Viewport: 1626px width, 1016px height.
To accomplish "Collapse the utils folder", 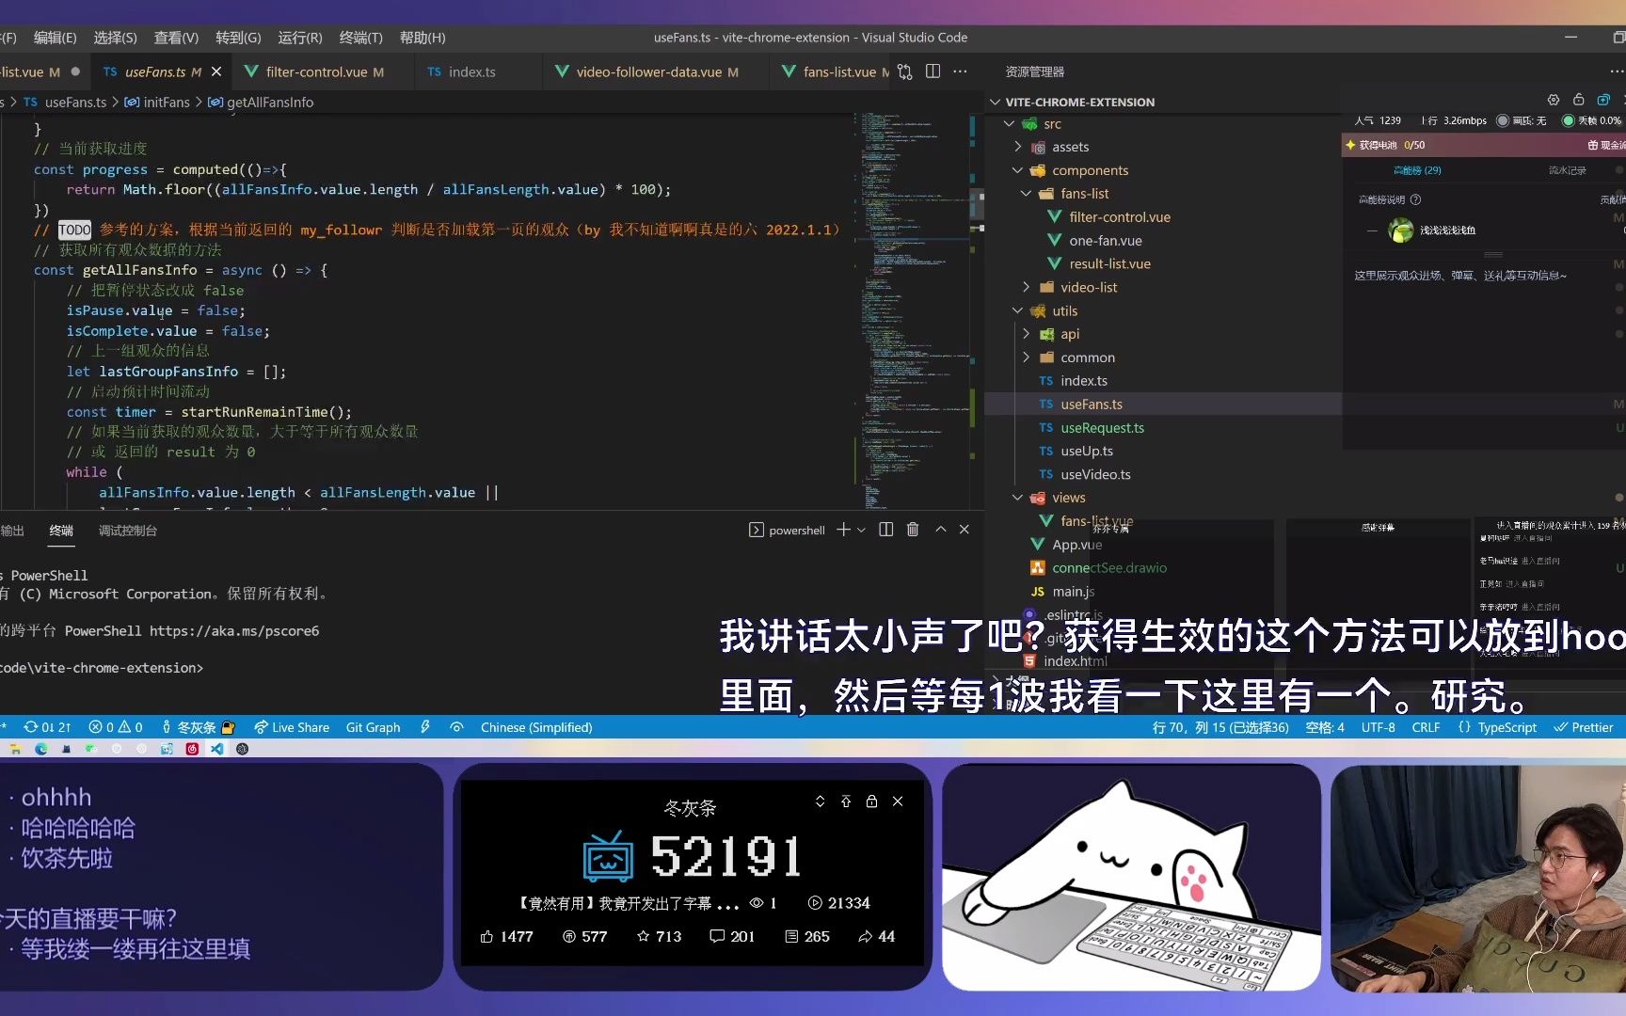I will [1017, 310].
